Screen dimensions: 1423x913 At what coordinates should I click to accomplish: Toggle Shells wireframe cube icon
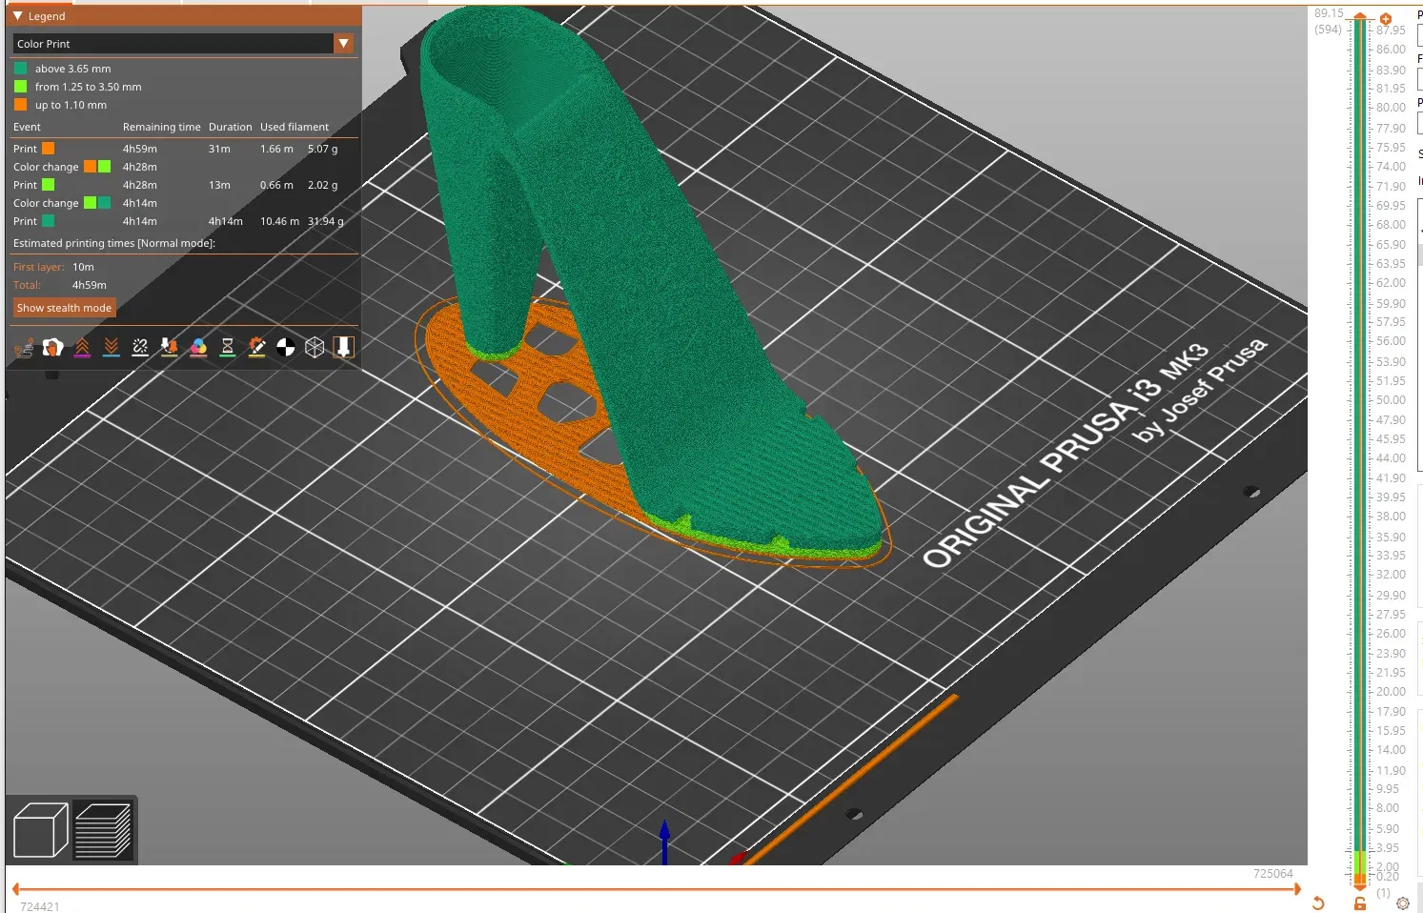[x=315, y=348]
